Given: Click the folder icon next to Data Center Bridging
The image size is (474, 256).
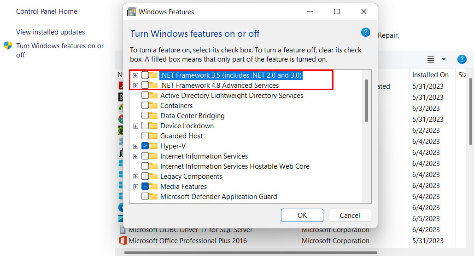Looking at the screenshot, I should coord(153,116).
